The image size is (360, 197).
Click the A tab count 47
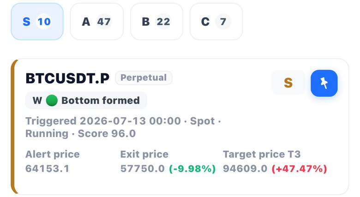(x=104, y=22)
